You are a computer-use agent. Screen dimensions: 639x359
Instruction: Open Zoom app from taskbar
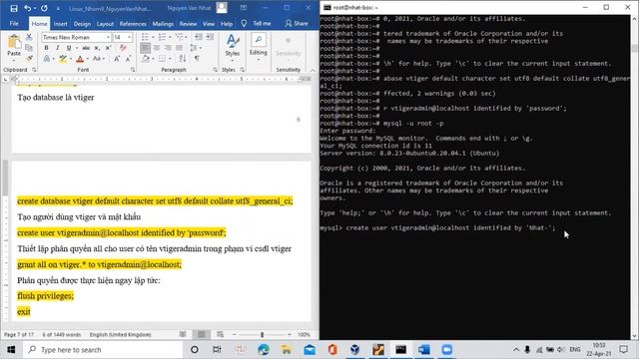[x=447, y=350]
